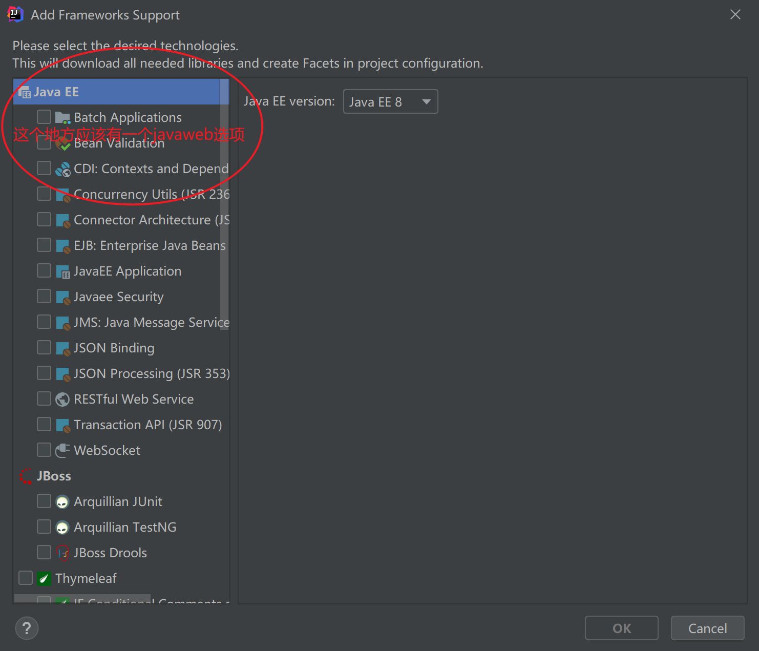
Task: Select the Javaee Security row
Action: pyautogui.click(x=122, y=297)
